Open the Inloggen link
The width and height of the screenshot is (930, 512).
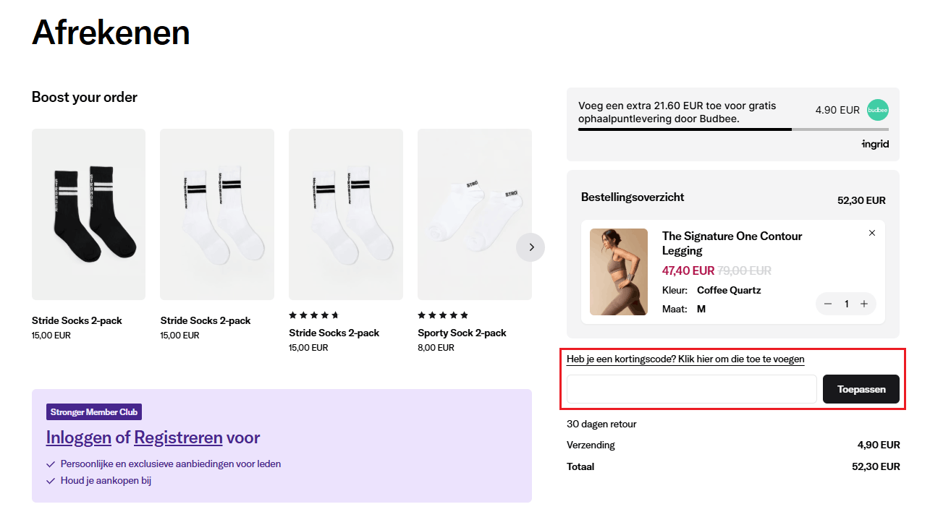(79, 438)
